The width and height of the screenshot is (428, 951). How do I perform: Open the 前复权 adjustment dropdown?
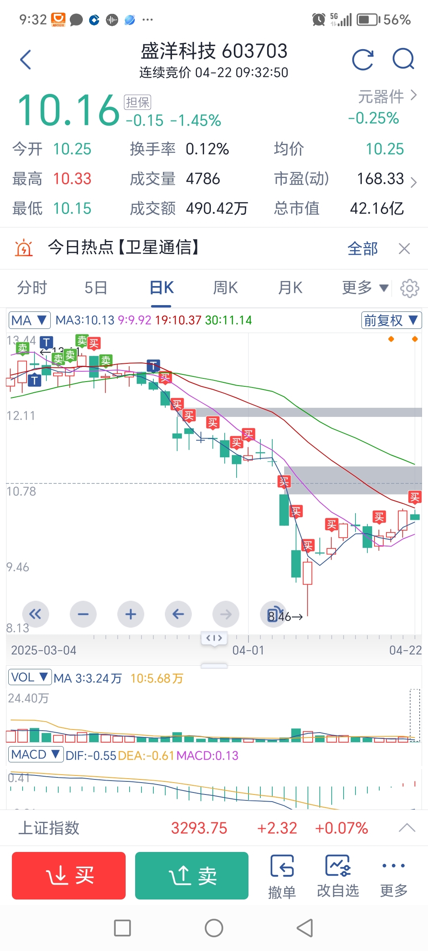391,320
